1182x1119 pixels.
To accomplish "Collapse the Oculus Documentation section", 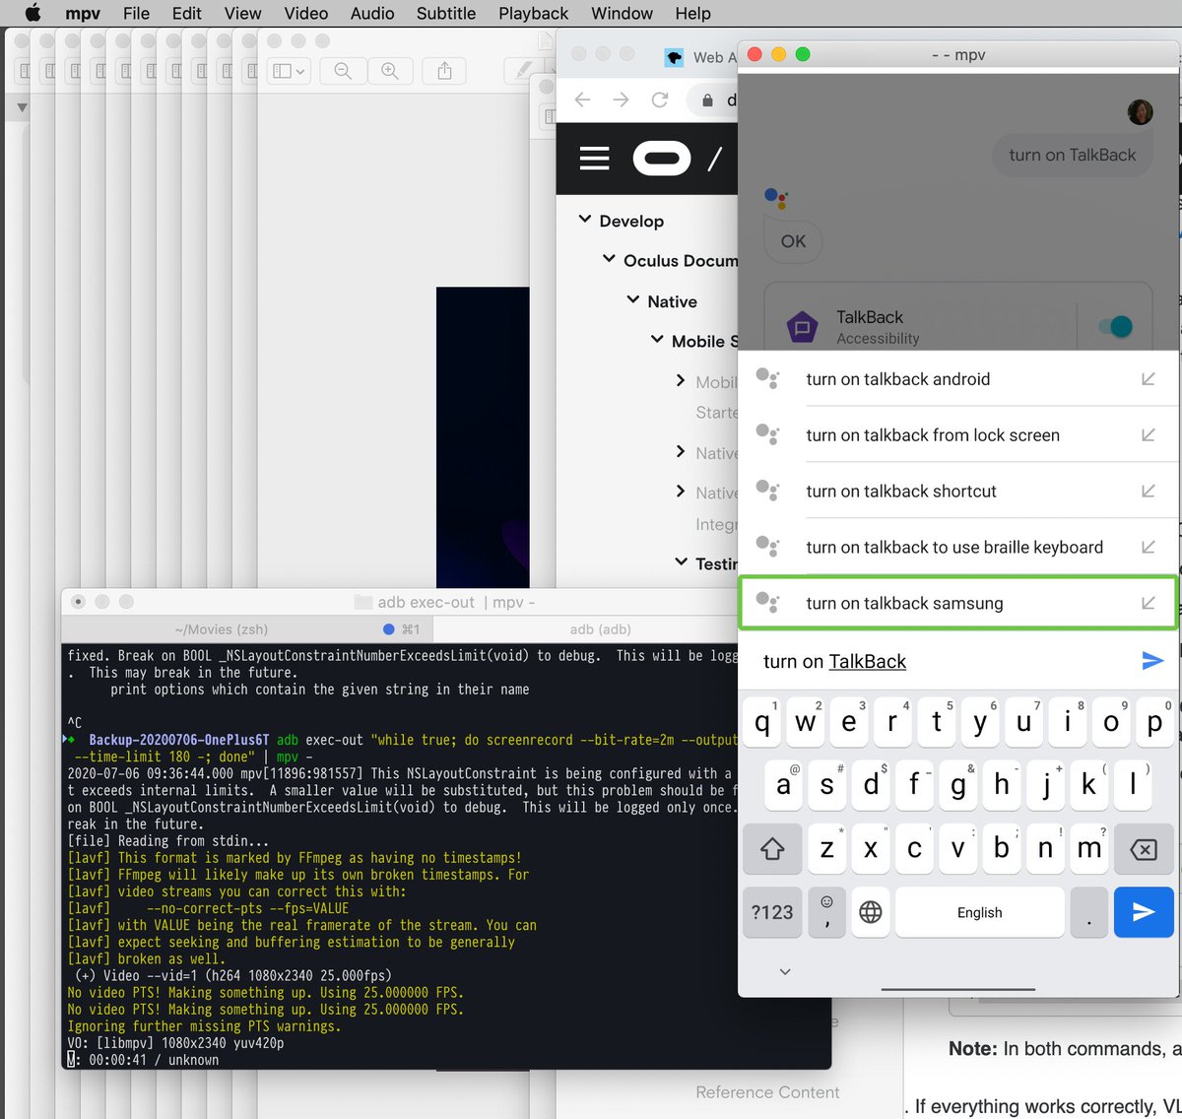I will point(609,259).
